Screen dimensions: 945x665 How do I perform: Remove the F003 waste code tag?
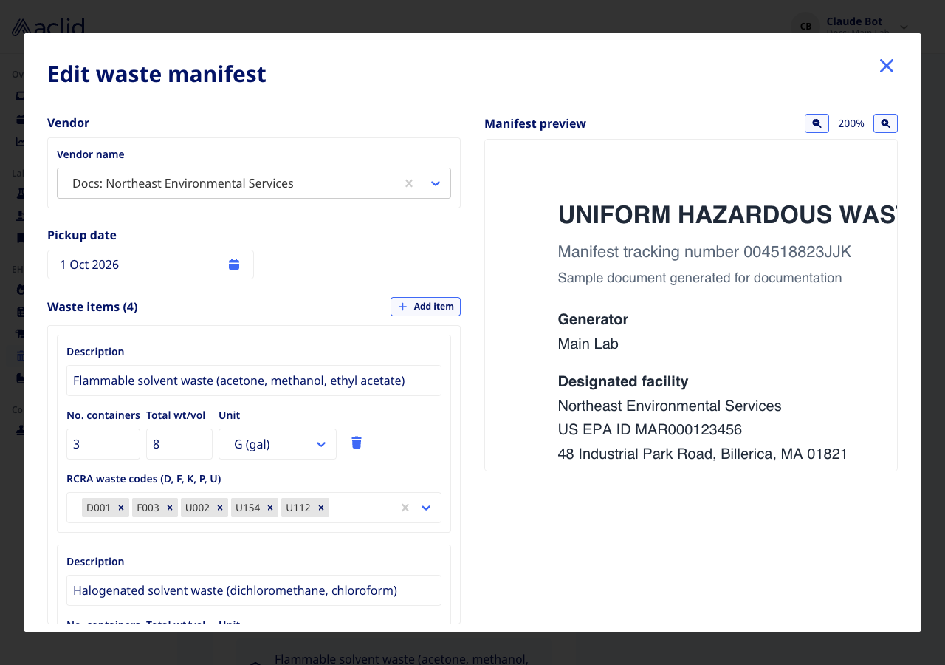pos(170,508)
